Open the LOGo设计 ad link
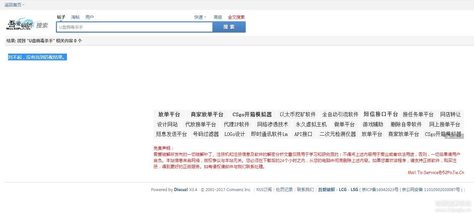Image resolution: width=474 pixels, height=215 pixels. (235, 134)
